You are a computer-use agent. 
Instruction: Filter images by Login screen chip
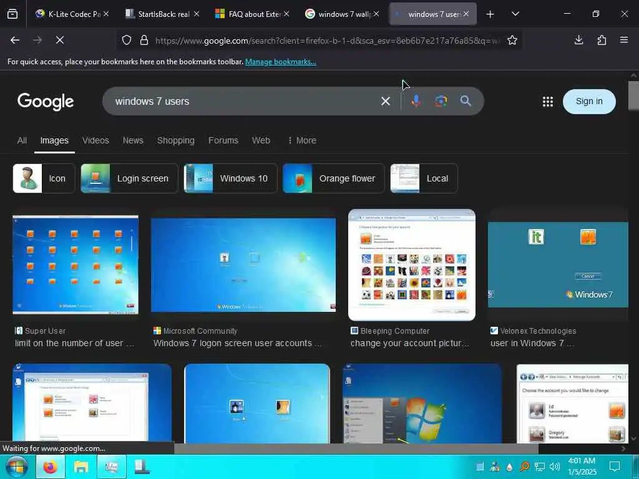coord(129,178)
